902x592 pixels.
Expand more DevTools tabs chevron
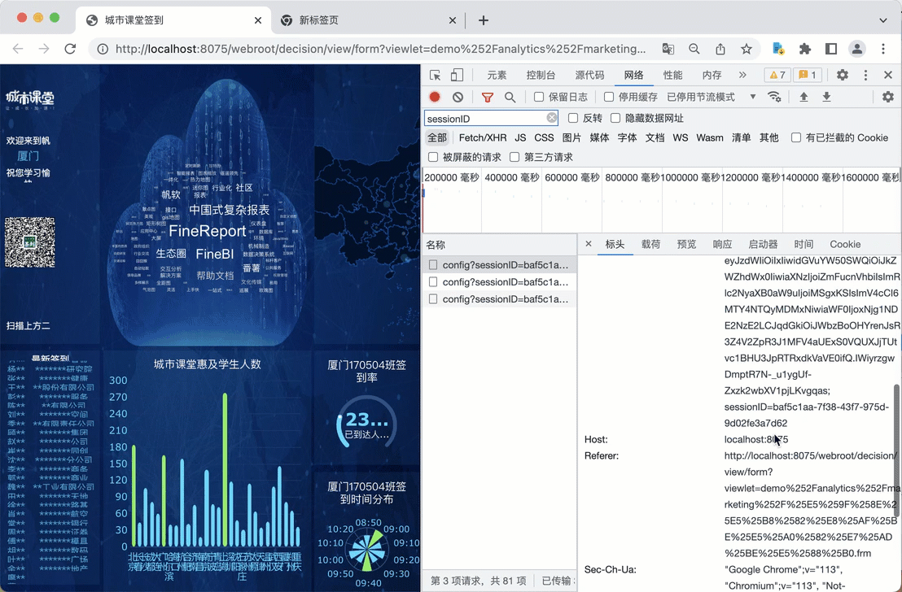[742, 75]
